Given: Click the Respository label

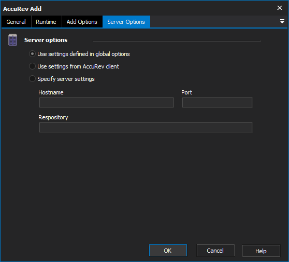Looking at the screenshot, I should [x=53, y=117].
